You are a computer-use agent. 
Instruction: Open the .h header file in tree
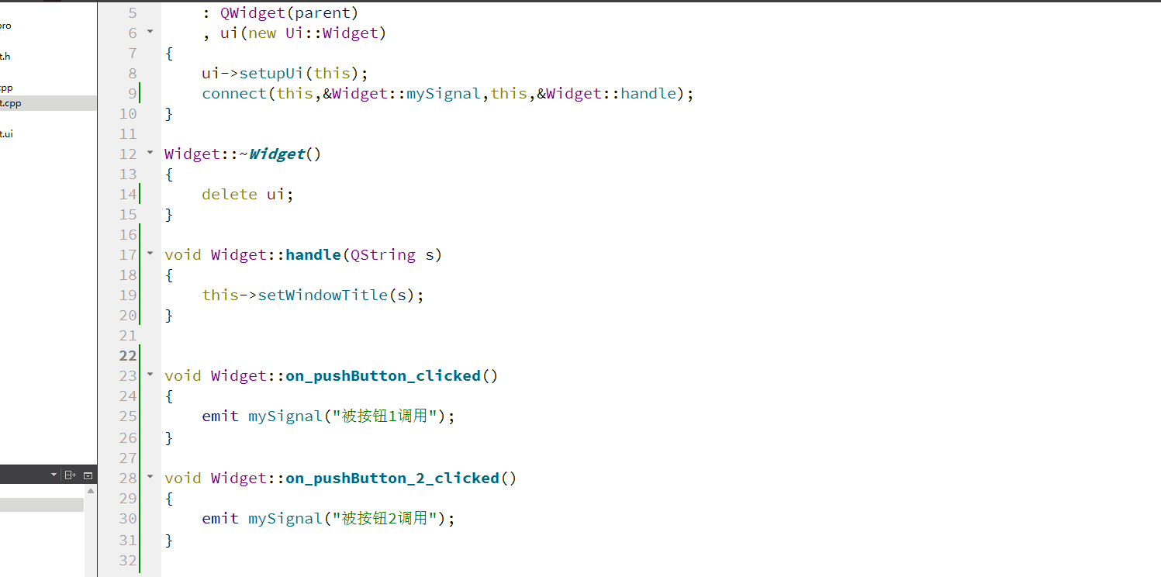(x=5, y=56)
